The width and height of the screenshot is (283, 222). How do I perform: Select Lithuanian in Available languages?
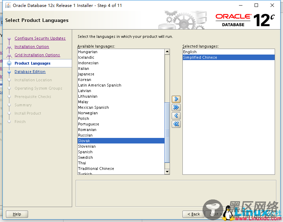[x=121, y=96]
